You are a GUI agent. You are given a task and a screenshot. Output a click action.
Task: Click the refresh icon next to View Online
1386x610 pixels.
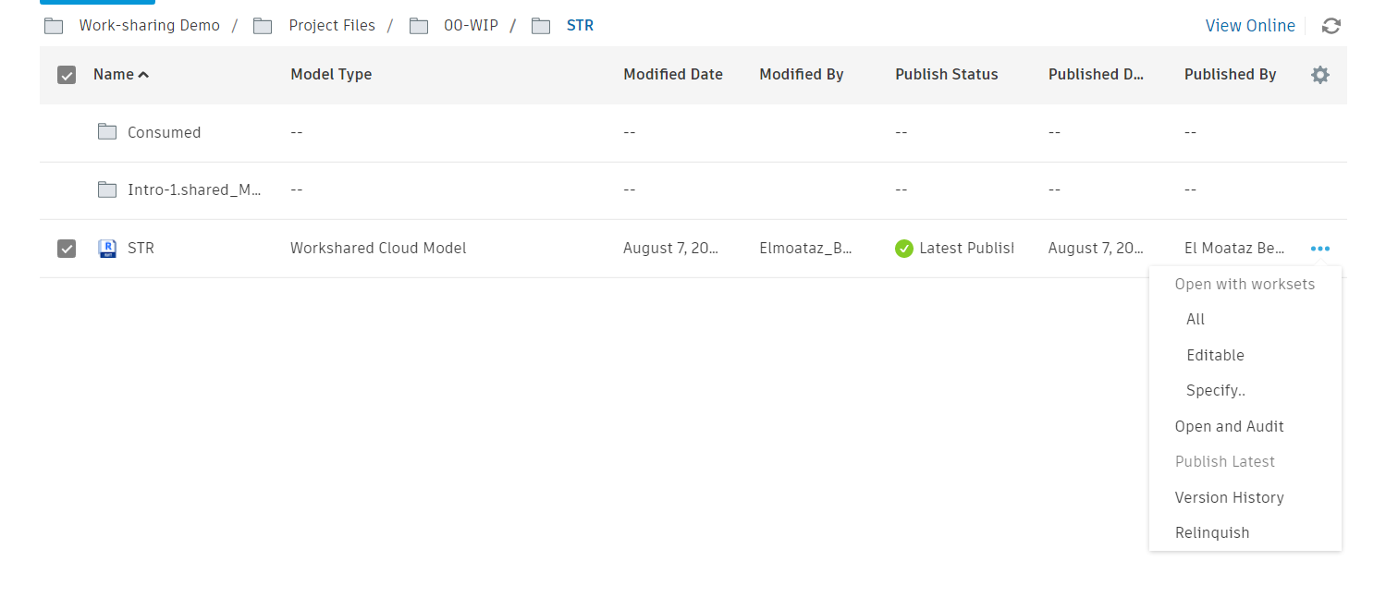1331,26
